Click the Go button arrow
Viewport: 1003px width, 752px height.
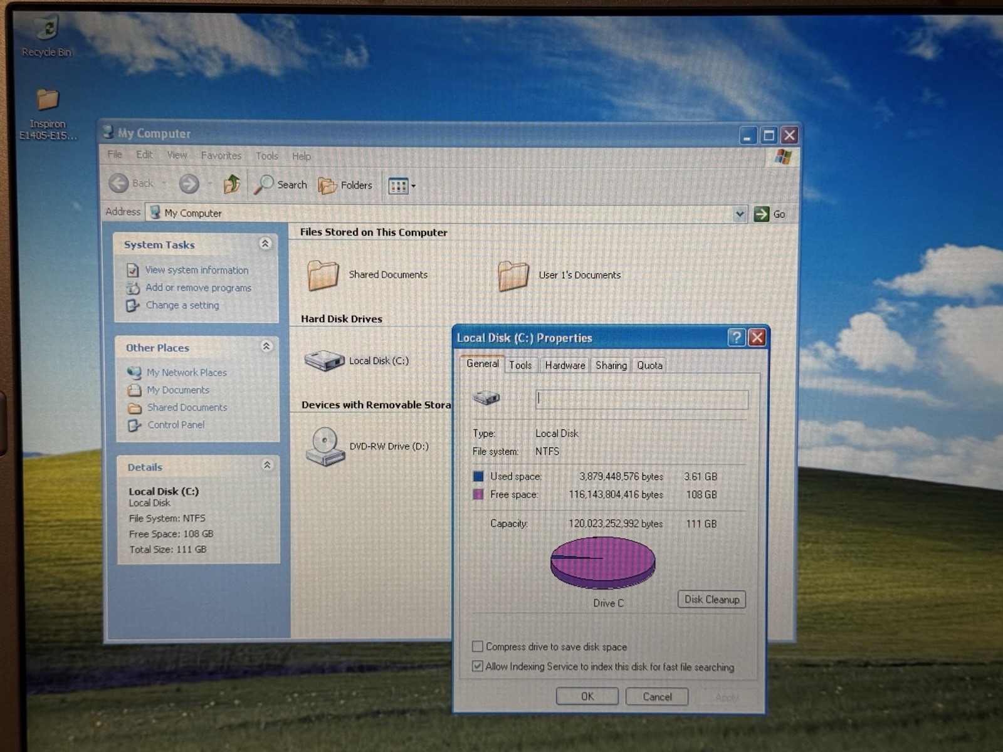[x=761, y=214]
